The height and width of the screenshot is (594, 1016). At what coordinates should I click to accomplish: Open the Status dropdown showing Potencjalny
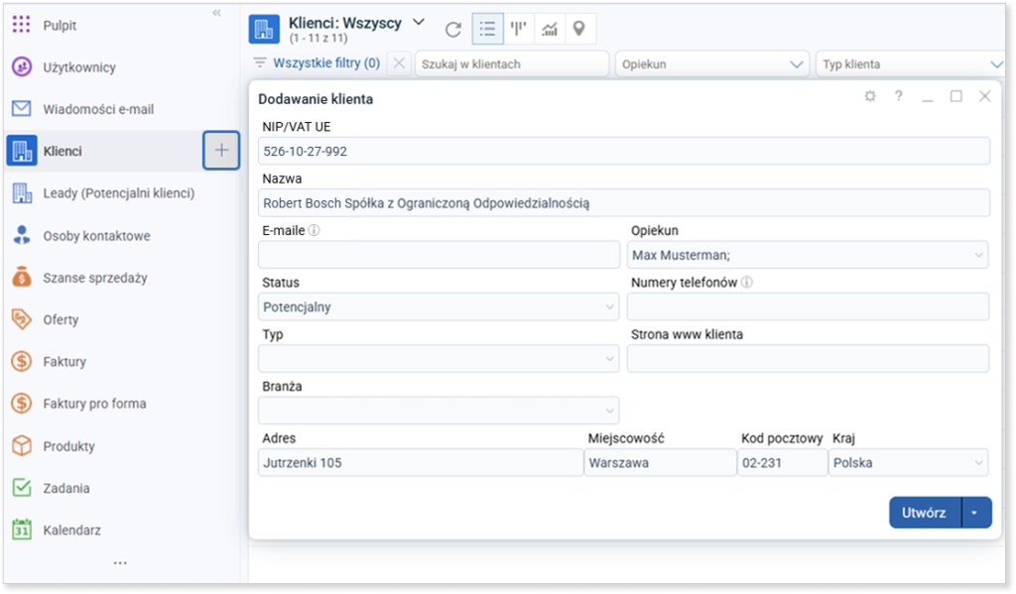[x=439, y=307]
